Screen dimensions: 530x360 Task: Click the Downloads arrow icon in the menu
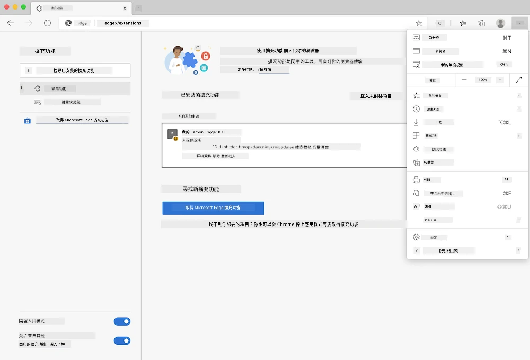tap(416, 122)
